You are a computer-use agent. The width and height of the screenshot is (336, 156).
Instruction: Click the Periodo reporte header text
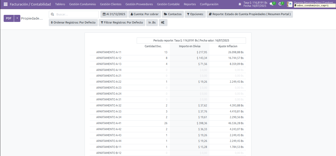(x=191, y=40)
